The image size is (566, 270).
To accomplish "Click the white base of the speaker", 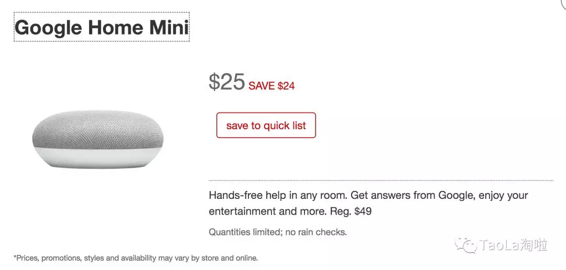I will [x=97, y=158].
